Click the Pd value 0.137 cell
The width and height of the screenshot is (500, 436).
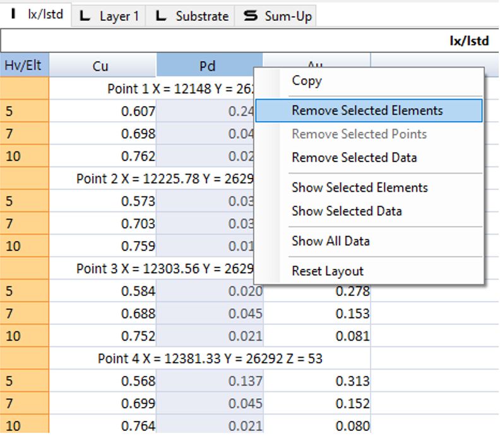[x=246, y=381]
